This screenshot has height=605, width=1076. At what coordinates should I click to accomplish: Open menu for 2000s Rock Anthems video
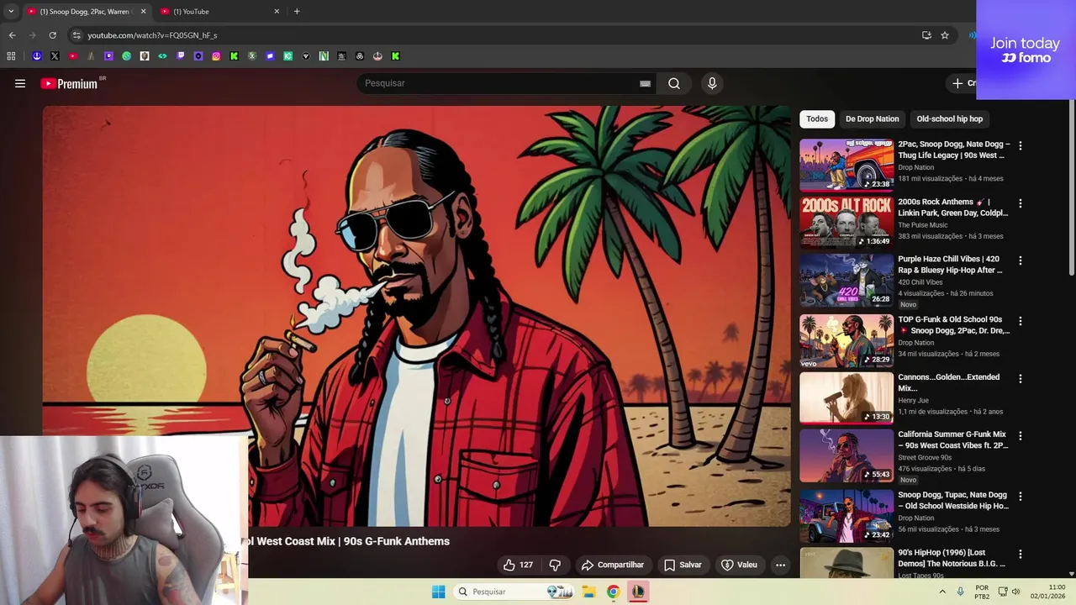coord(1021,203)
